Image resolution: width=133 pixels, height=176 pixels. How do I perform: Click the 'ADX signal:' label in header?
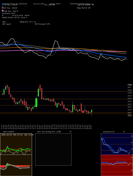coord(7,24)
